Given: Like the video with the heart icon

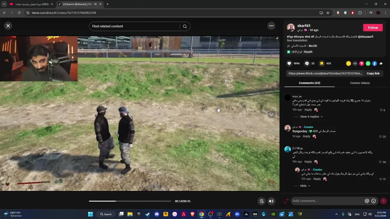Looking at the screenshot, I should [289, 64].
